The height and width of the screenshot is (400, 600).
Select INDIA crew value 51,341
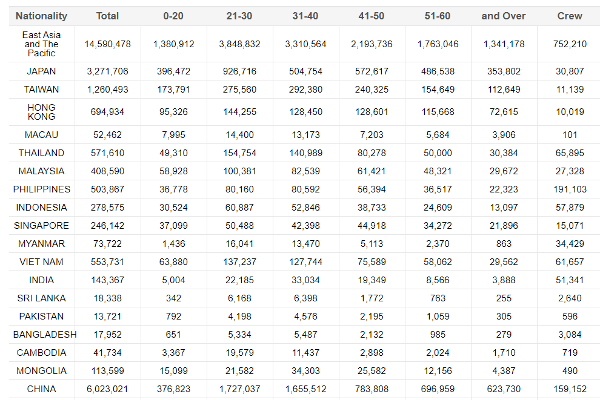tap(570, 280)
